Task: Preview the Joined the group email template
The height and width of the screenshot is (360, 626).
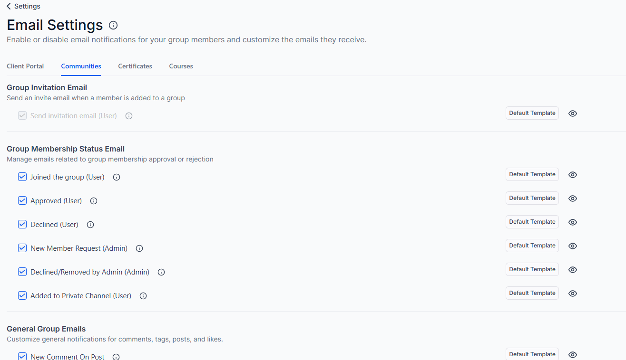Action: click(x=573, y=175)
